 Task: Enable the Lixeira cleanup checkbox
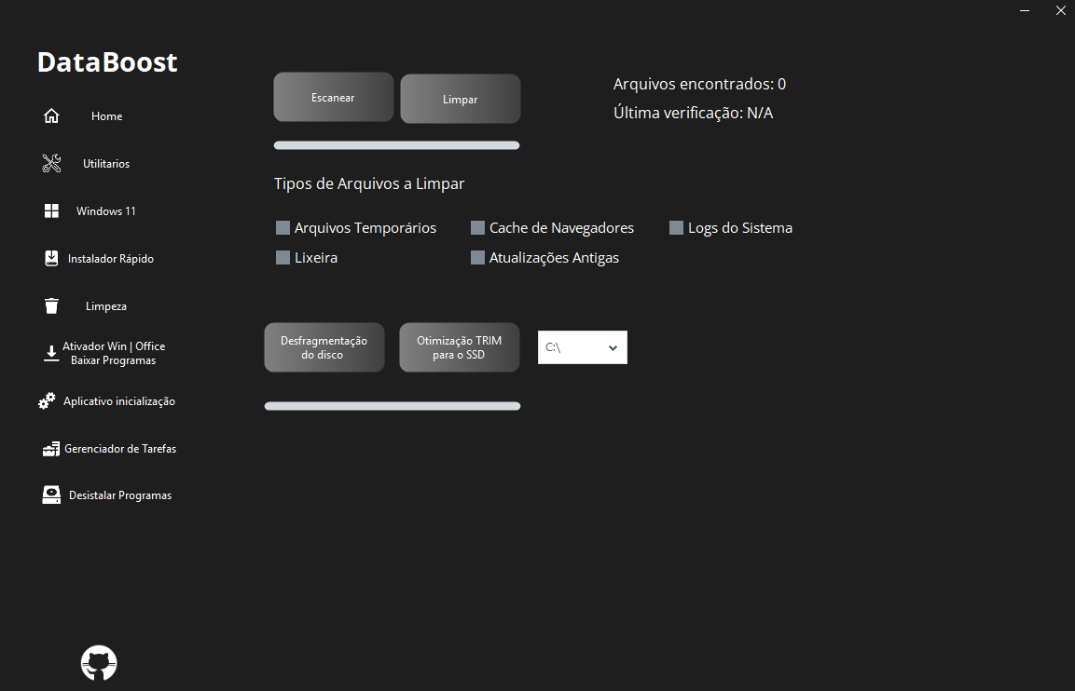(x=282, y=257)
